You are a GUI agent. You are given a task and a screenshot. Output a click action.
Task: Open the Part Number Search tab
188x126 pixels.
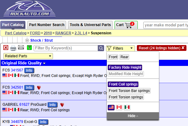coord(47,25)
